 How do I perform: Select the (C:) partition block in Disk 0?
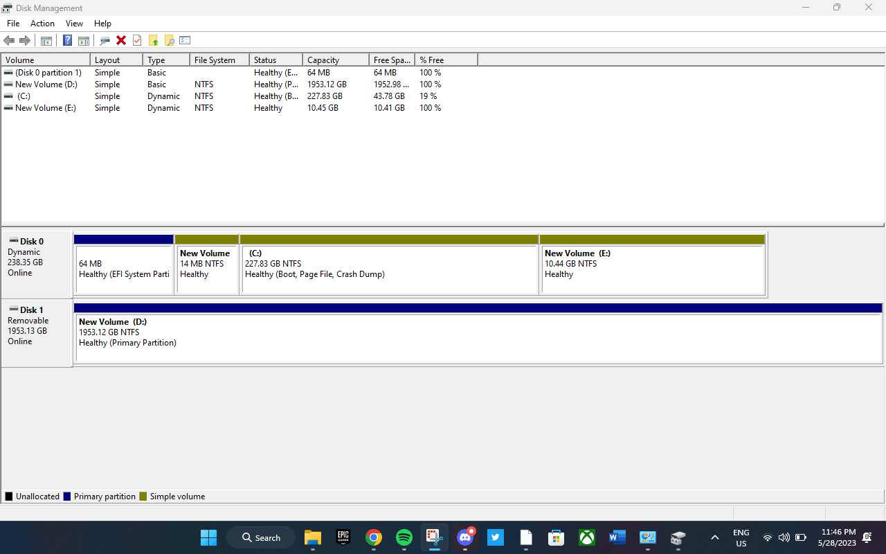[x=388, y=265]
